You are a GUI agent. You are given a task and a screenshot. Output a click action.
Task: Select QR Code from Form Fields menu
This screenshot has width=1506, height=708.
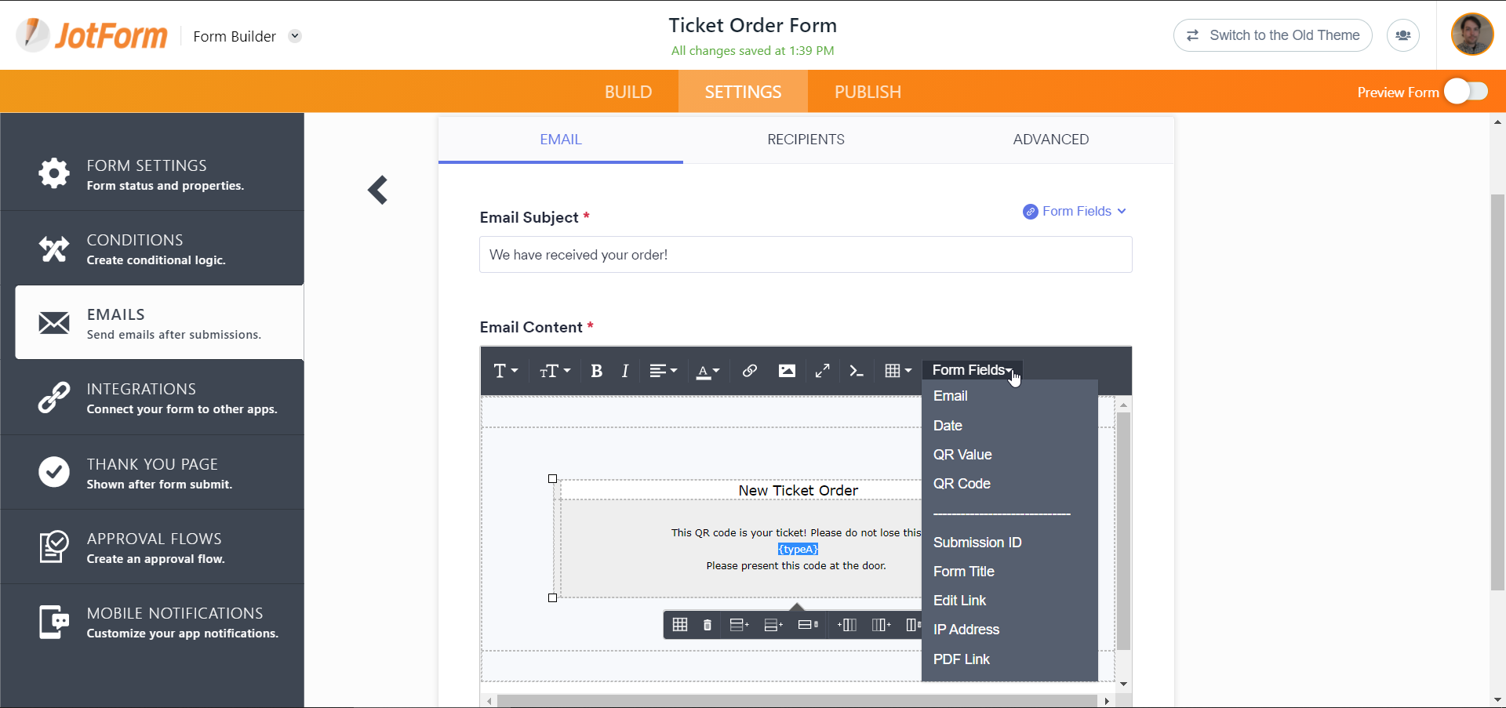[962, 484]
